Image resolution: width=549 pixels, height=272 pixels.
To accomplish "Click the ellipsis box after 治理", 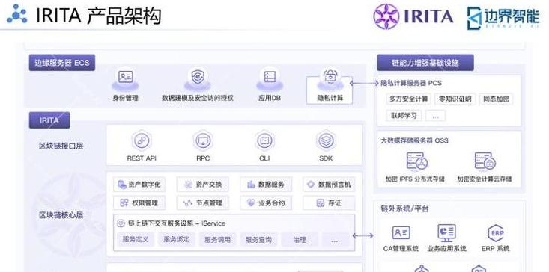I will click(x=335, y=240).
